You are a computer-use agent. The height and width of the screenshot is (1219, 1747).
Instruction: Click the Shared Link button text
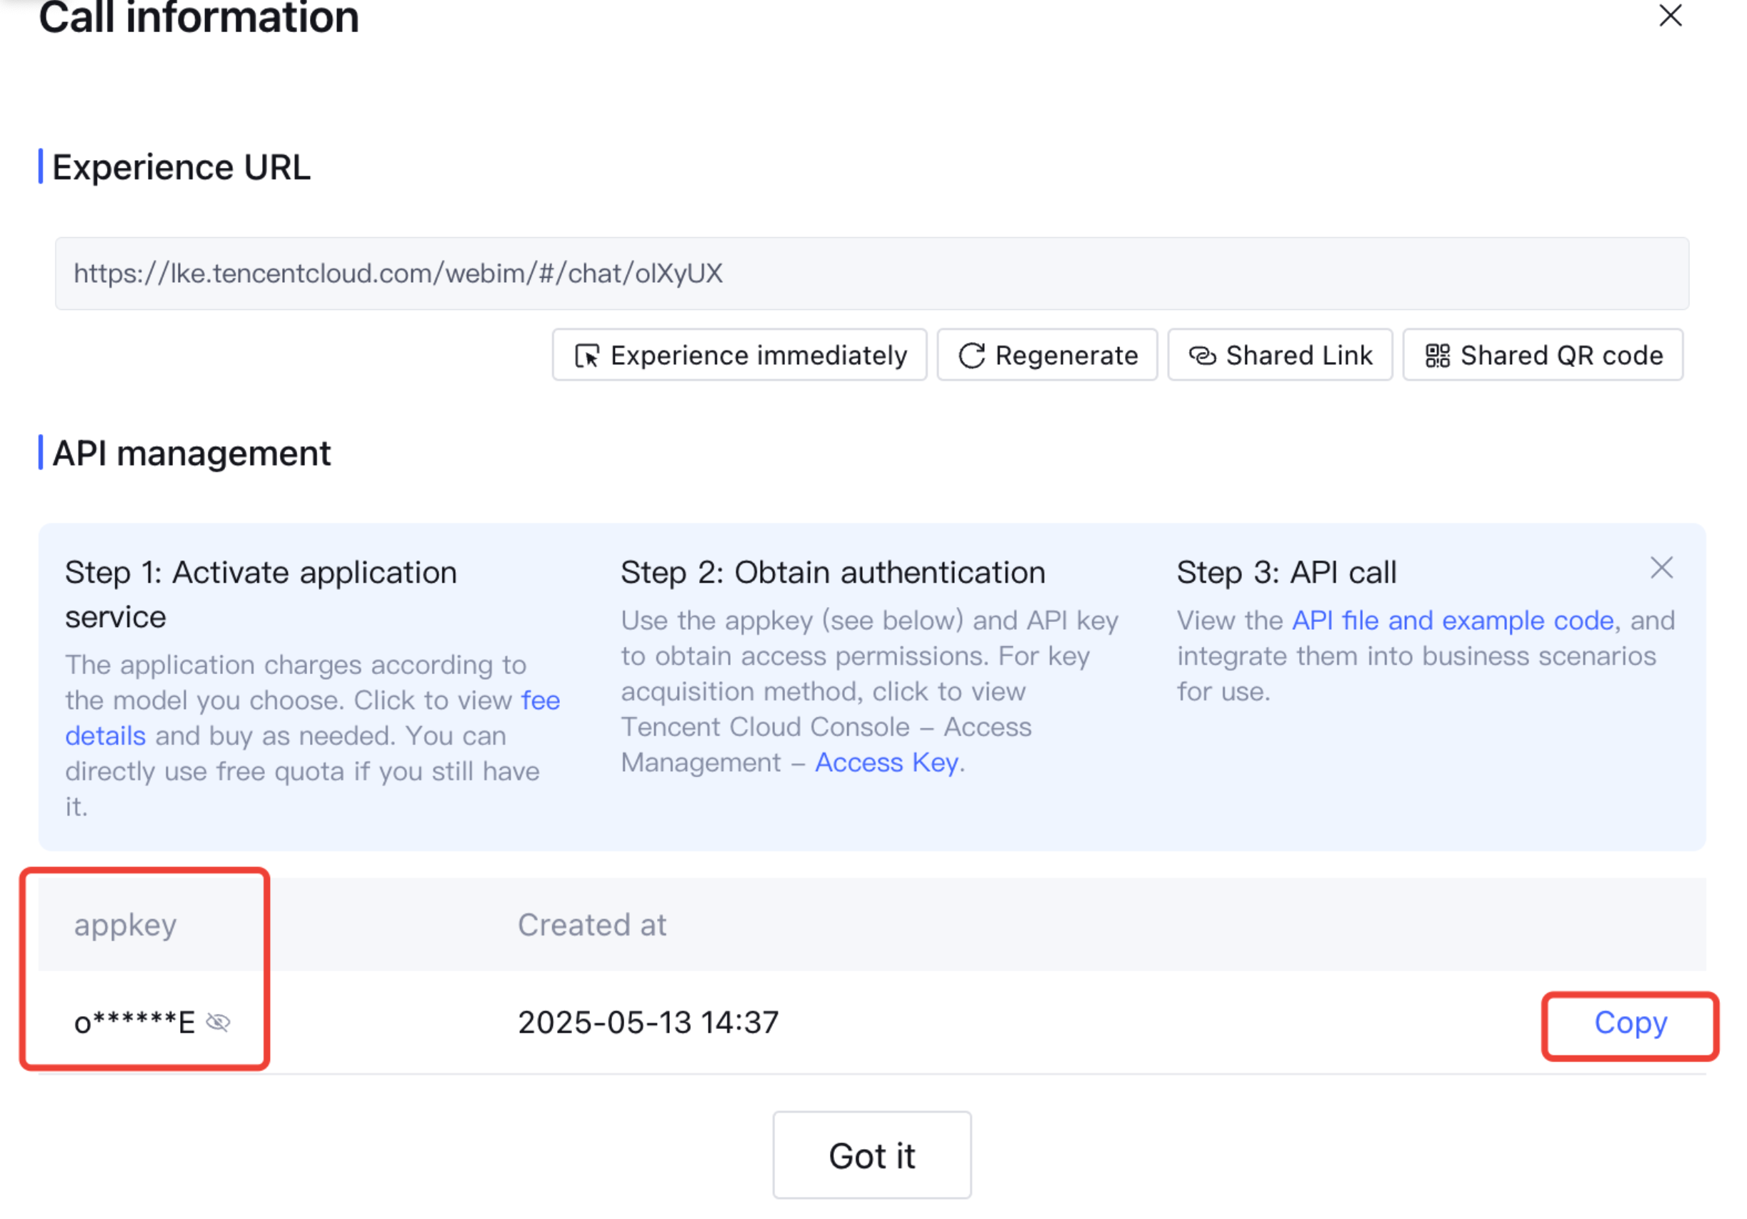click(1299, 356)
